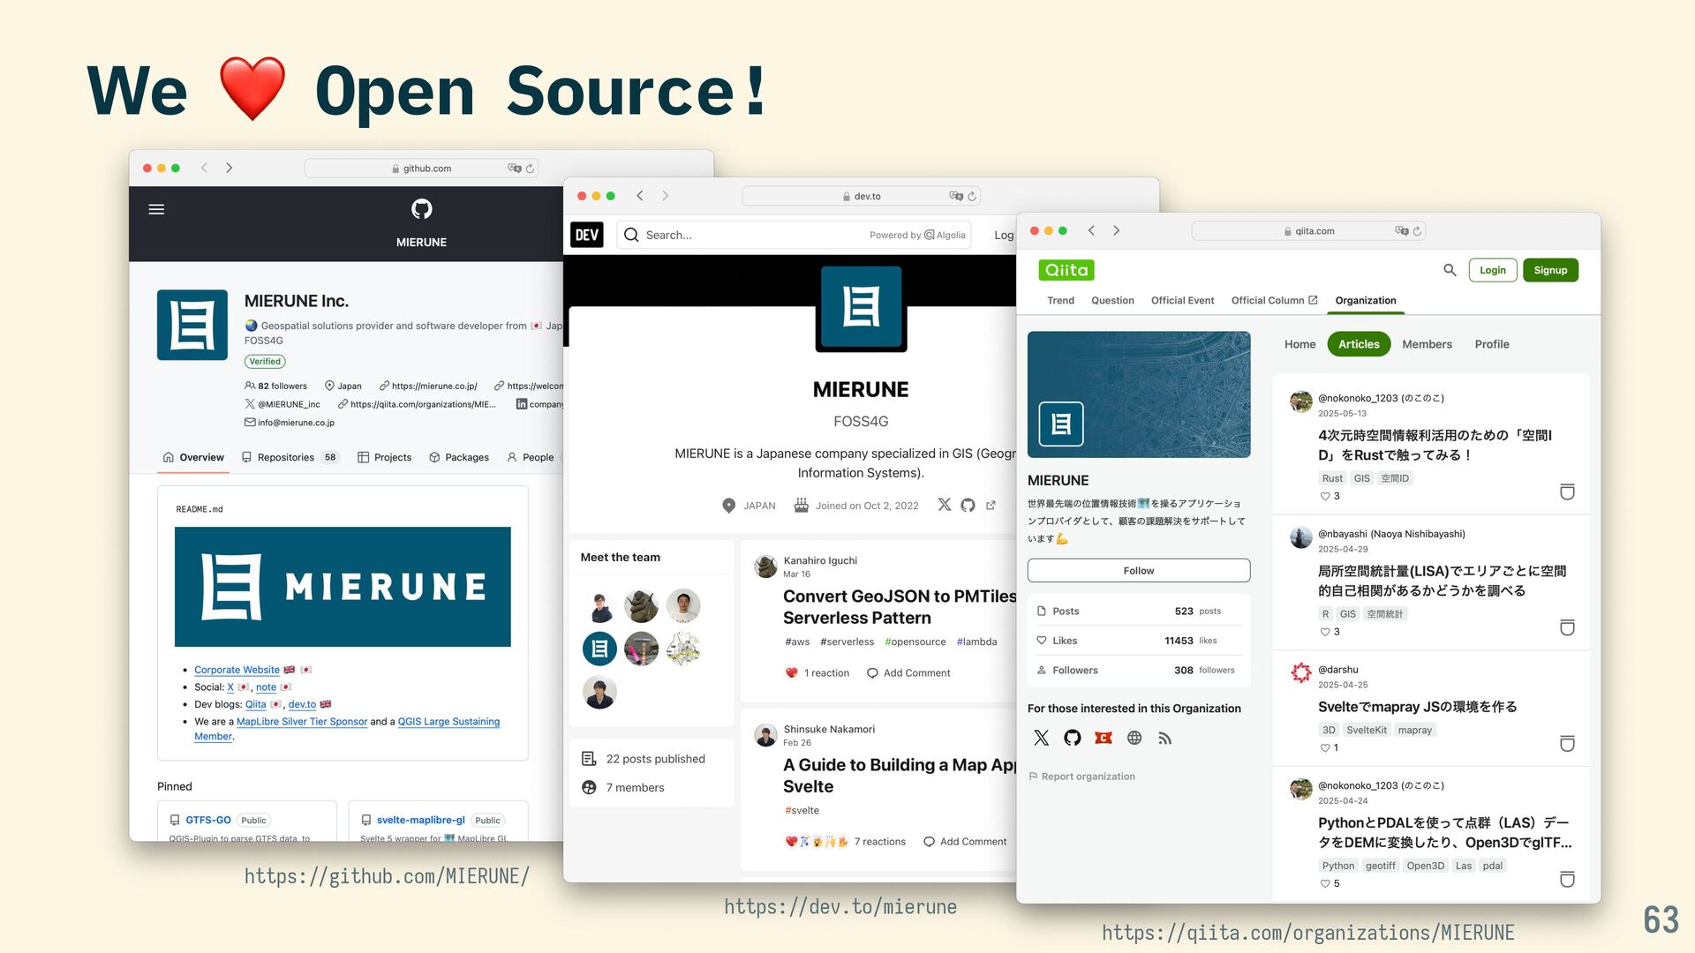Click GitHub icon on DEV profile
The height and width of the screenshot is (953, 1695).
pyautogui.click(x=968, y=506)
